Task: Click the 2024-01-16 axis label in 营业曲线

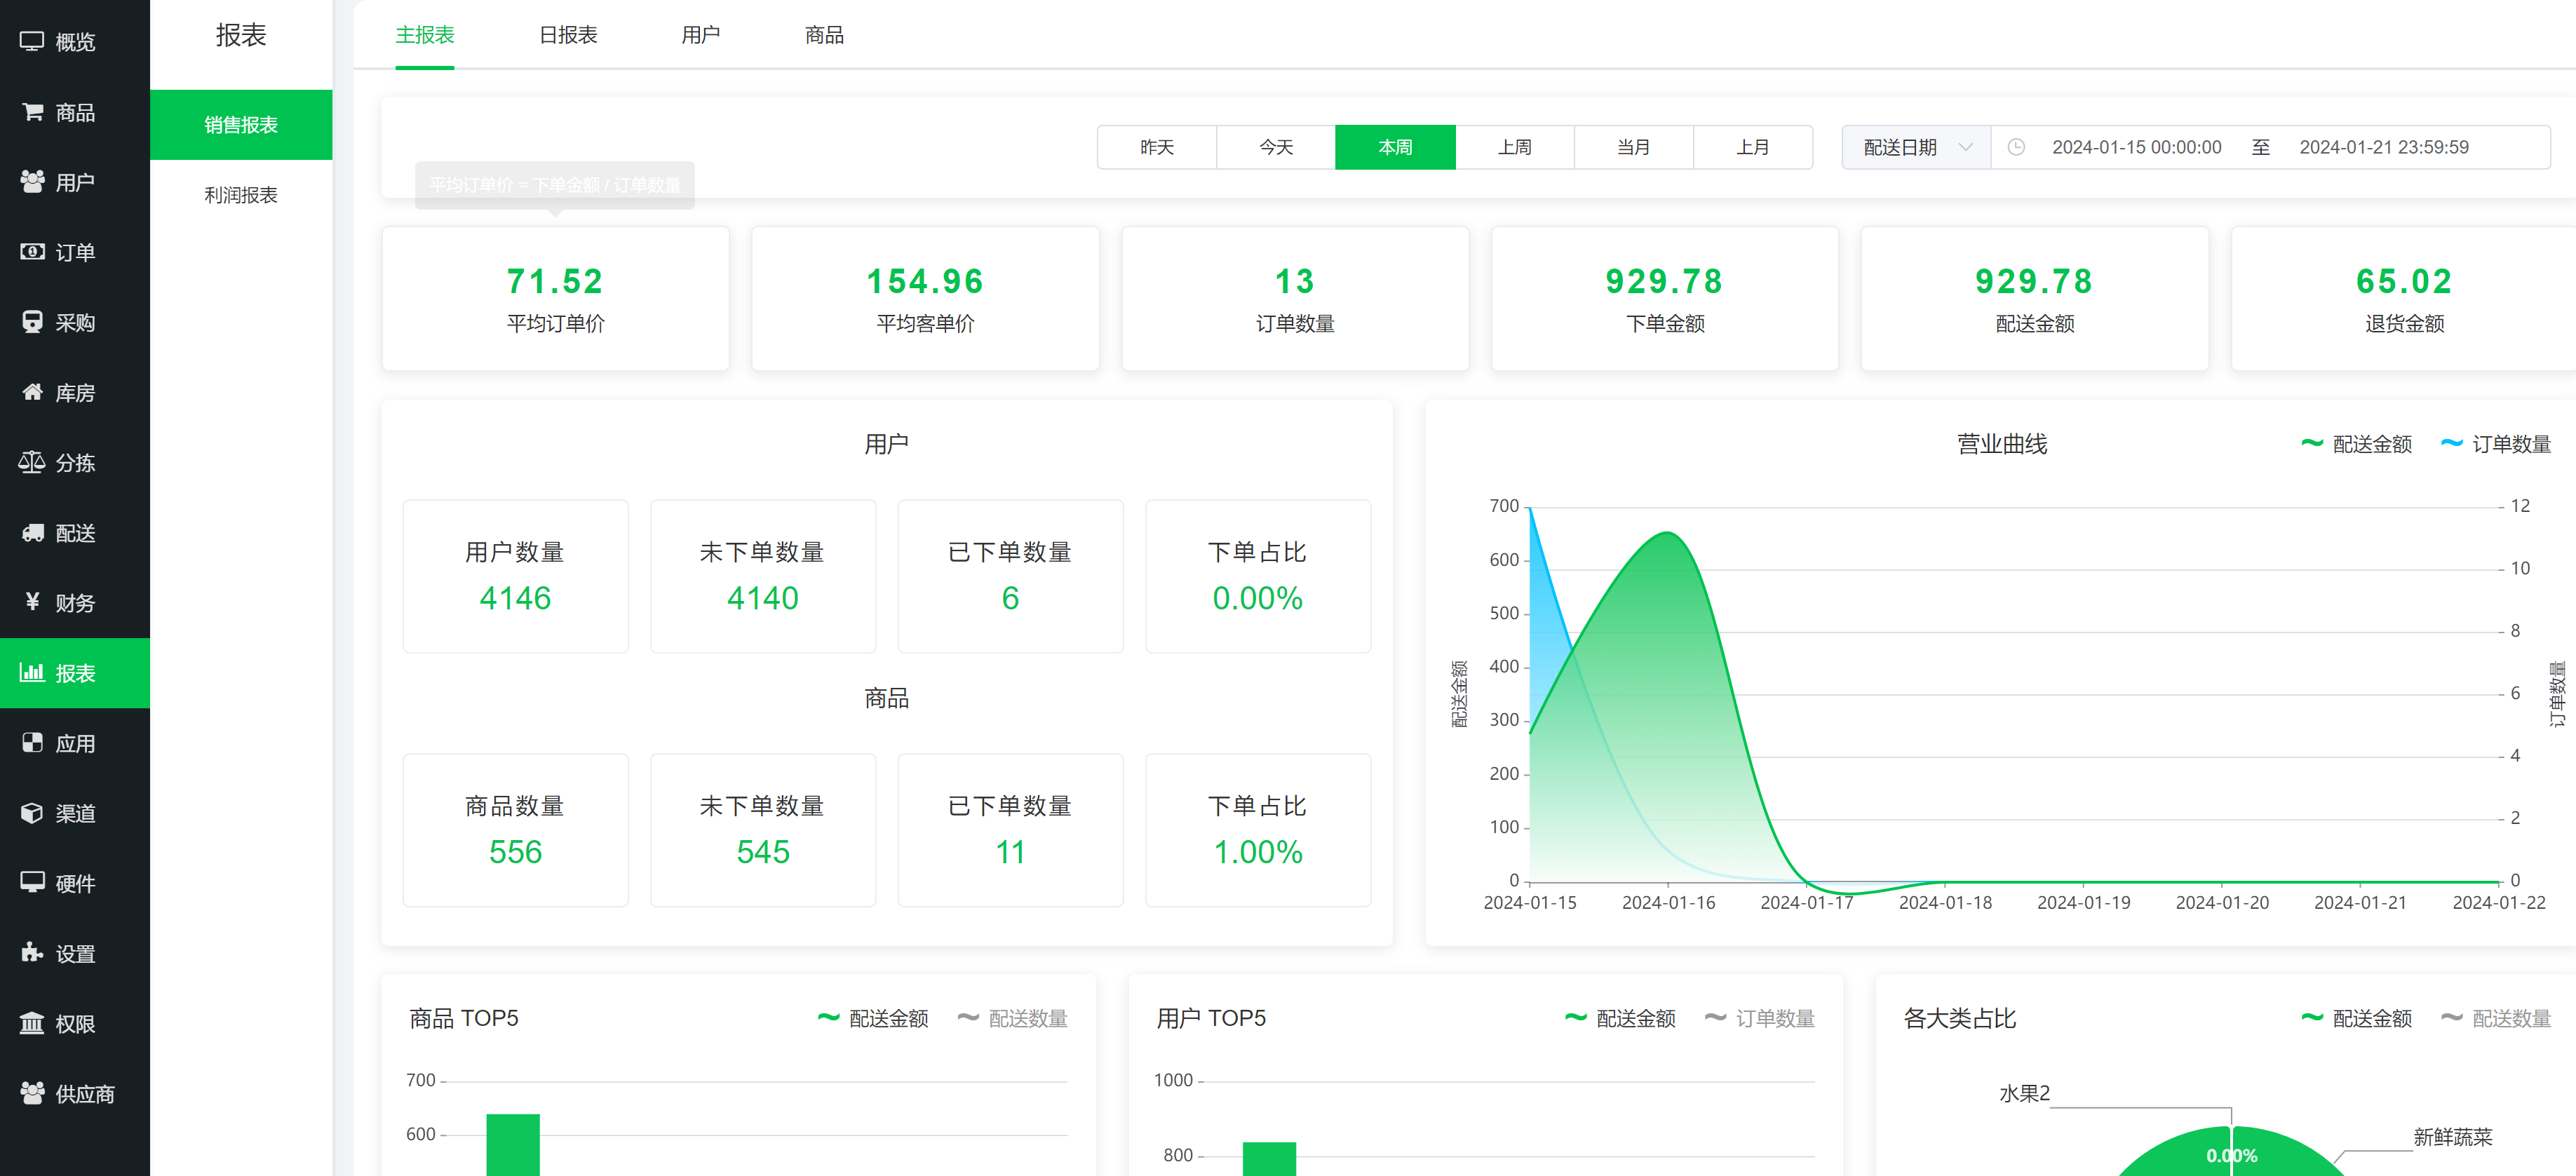Action: (x=1668, y=903)
